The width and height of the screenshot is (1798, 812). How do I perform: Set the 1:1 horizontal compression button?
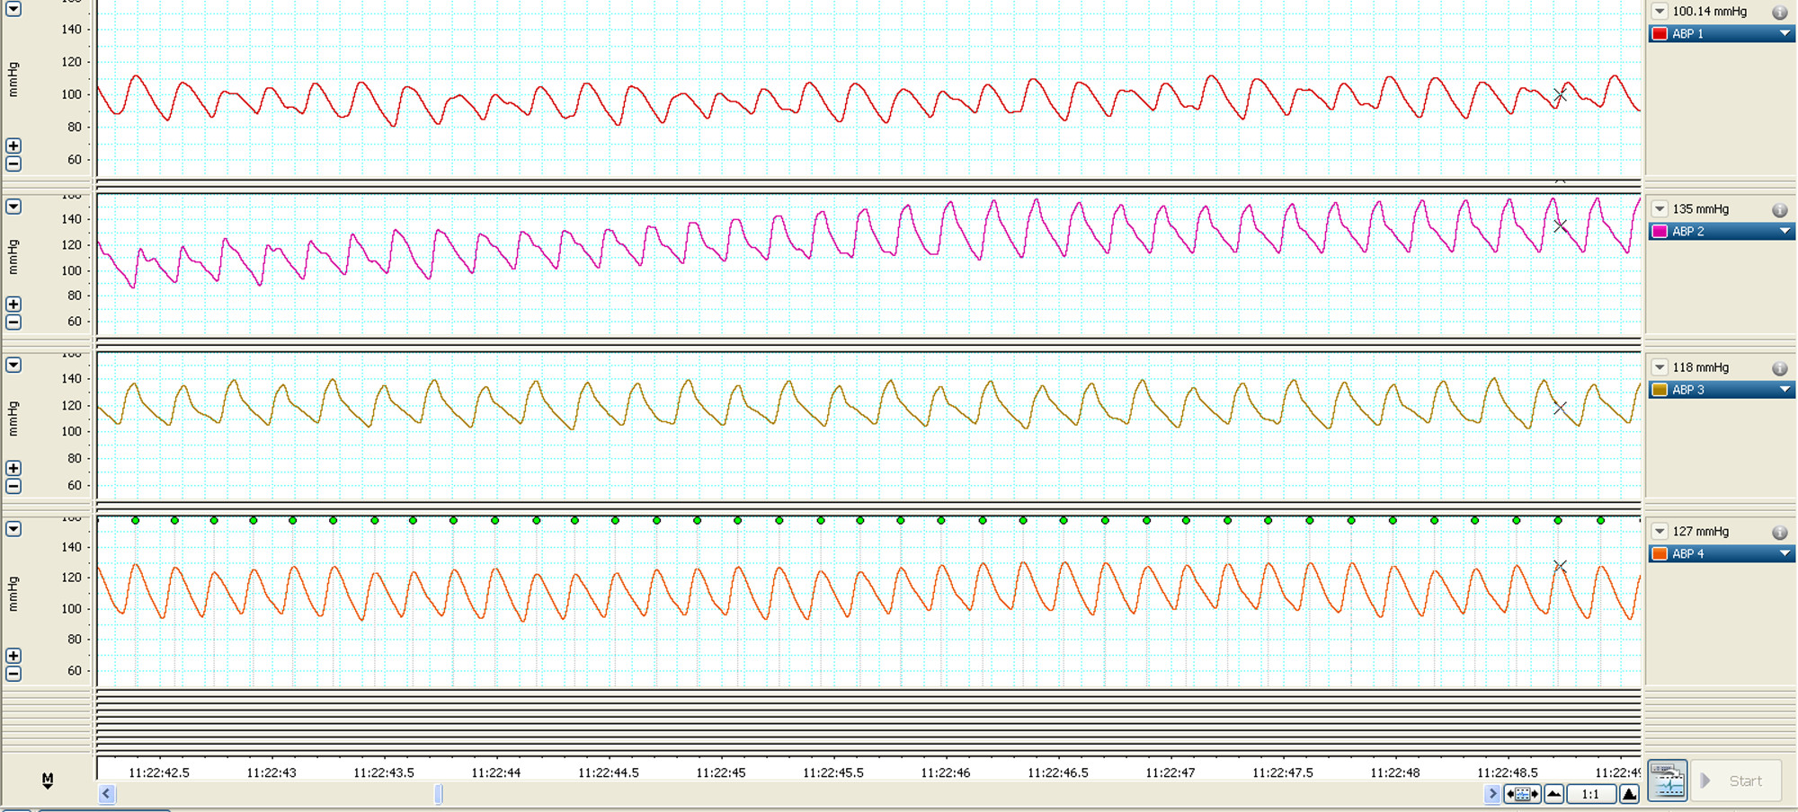coord(1590,794)
